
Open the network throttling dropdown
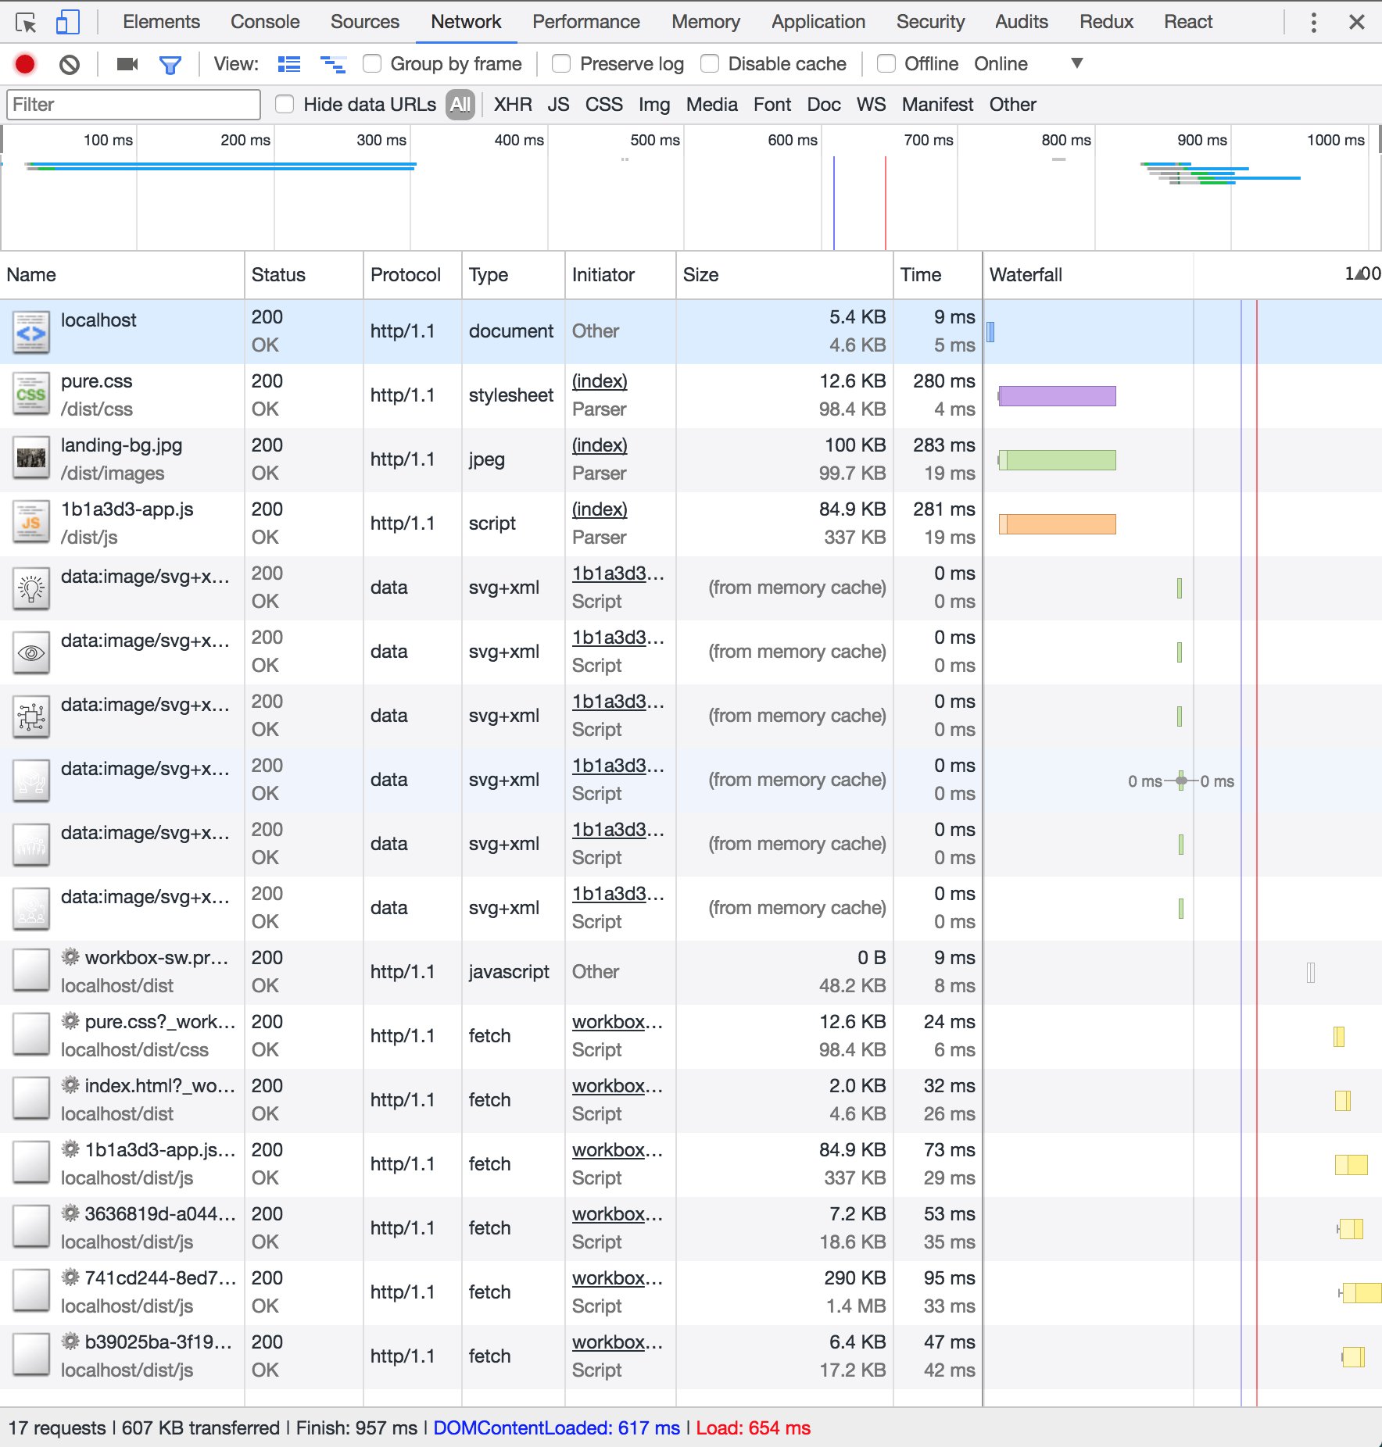[x=1077, y=63]
